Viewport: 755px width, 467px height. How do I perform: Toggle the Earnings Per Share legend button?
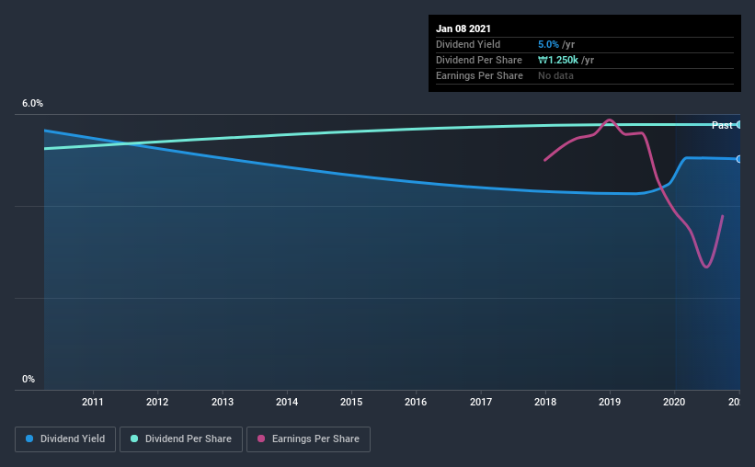(x=309, y=439)
